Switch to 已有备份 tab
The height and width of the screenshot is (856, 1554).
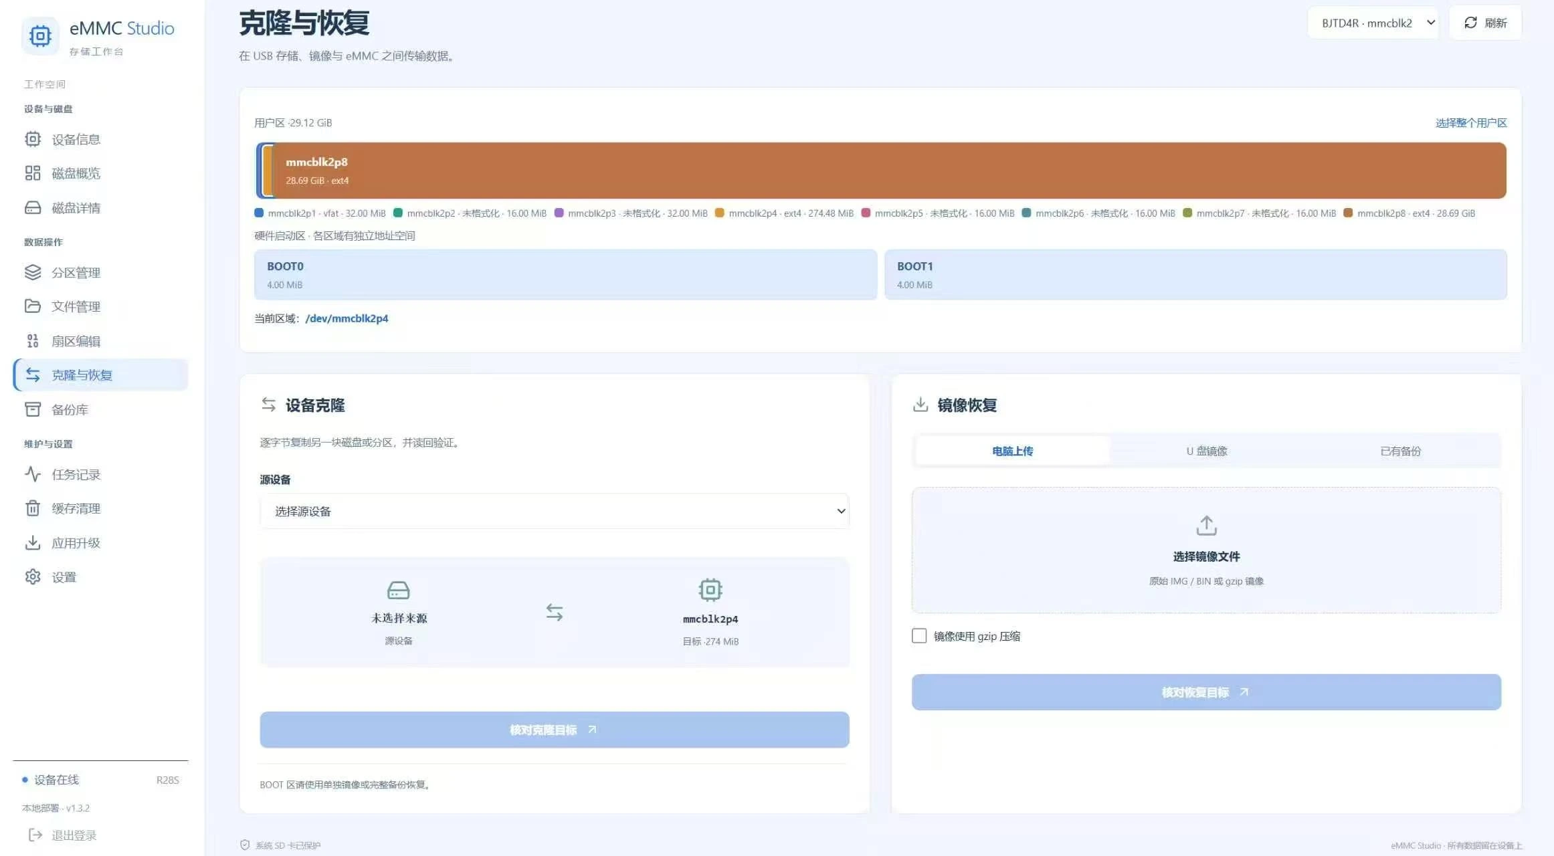click(x=1401, y=451)
